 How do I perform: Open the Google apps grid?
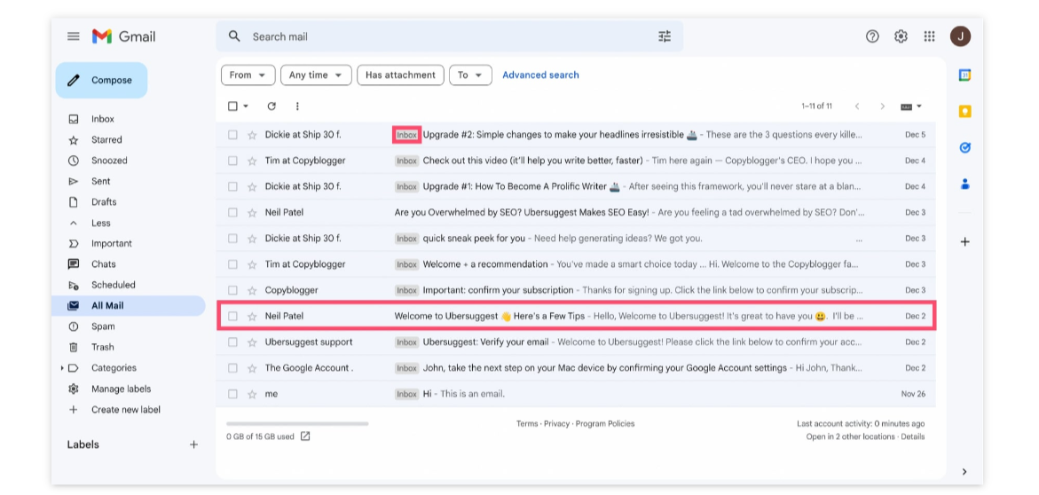point(929,36)
